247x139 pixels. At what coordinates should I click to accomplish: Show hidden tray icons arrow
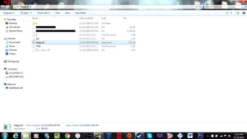pos(208,136)
